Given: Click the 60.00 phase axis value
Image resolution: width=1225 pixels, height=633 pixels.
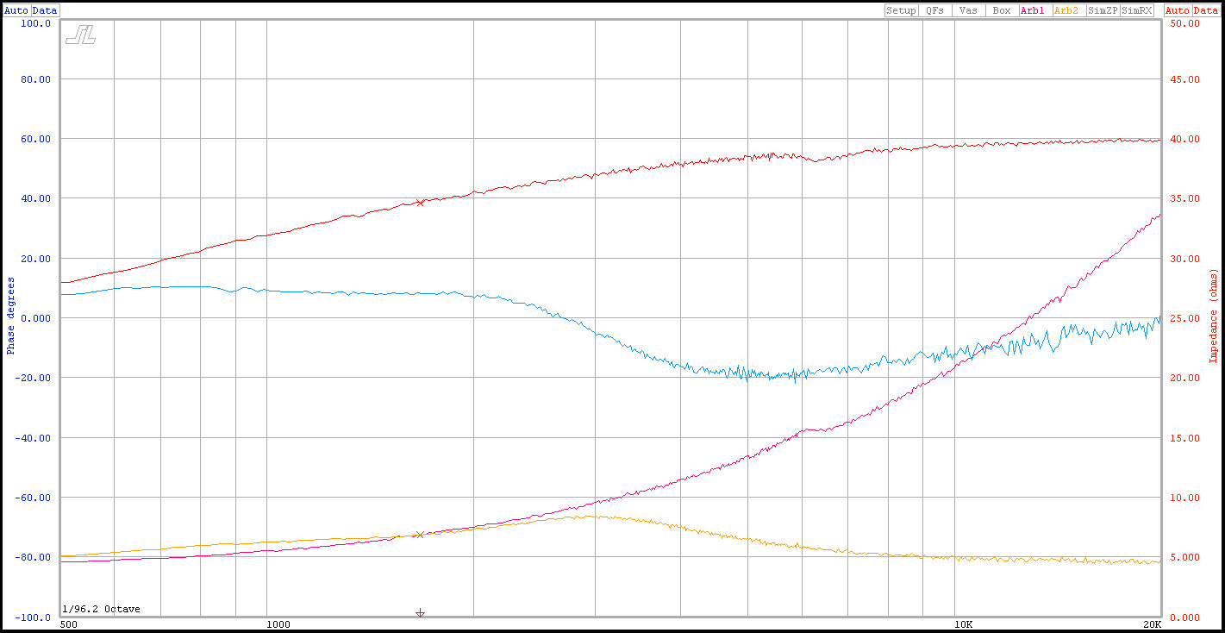Looking at the screenshot, I should pos(35,139).
